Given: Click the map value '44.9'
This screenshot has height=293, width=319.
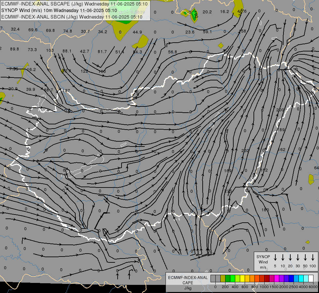Looking at the screenshot, I should point(137,32).
